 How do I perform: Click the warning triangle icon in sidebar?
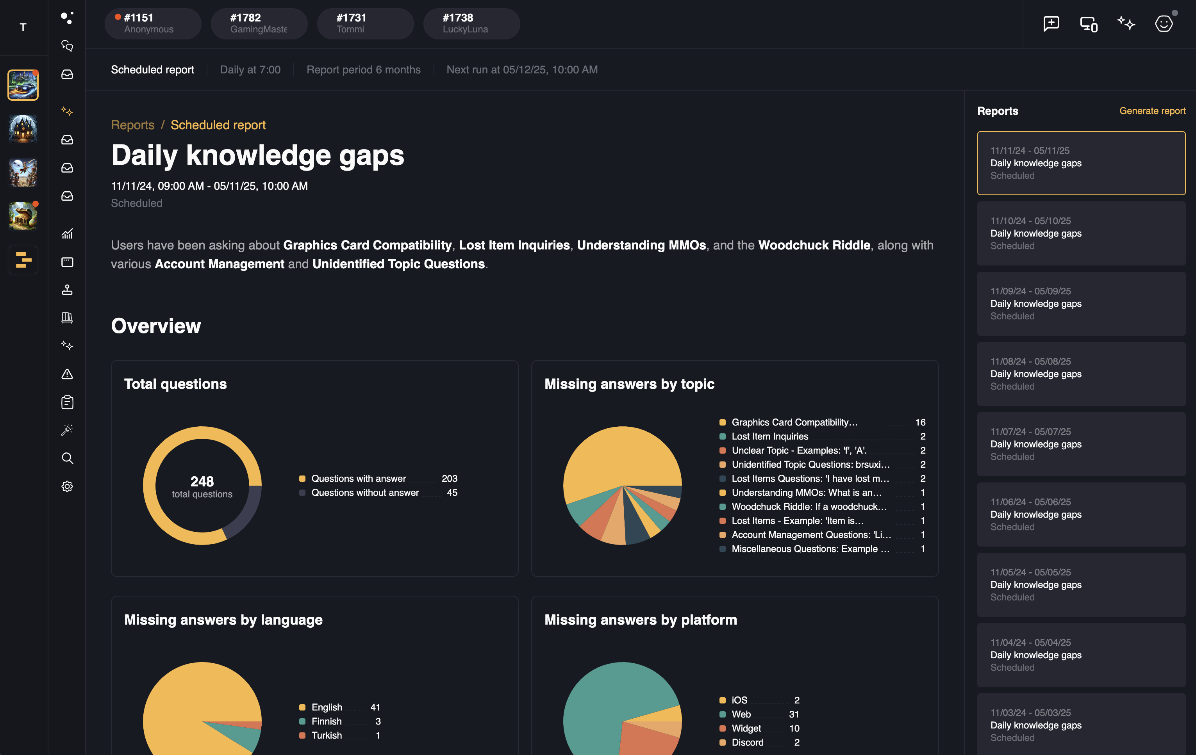click(x=67, y=374)
